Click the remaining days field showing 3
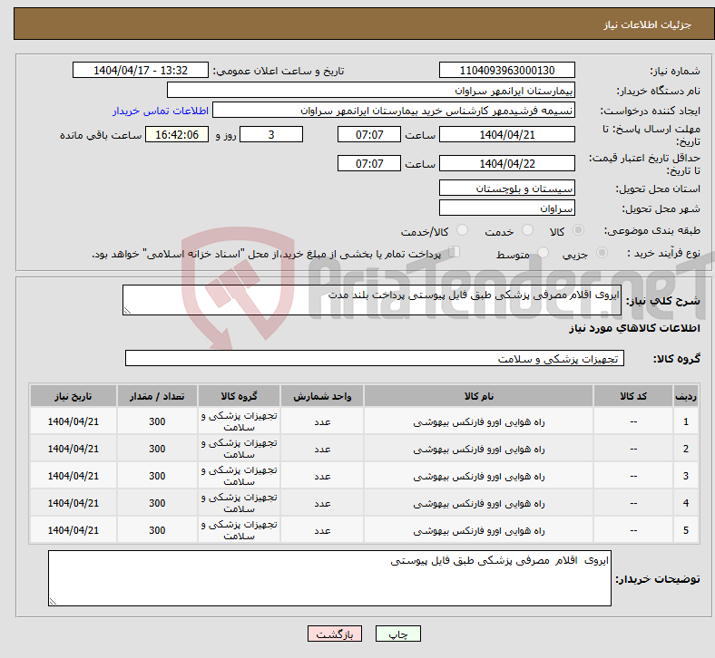Viewport: 715px width, 658px height. tap(271, 135)
